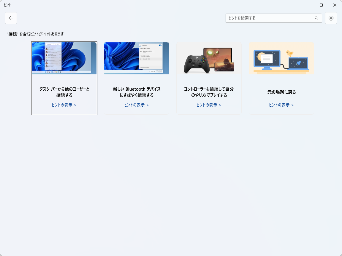Viewport: 342px width, 256px height.
Task: Select the highlighted first tip card
Action: [x=64, y=78]
